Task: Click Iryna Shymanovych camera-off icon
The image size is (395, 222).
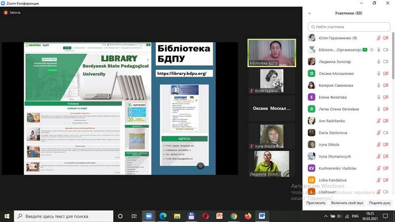Action: point(386,156)
